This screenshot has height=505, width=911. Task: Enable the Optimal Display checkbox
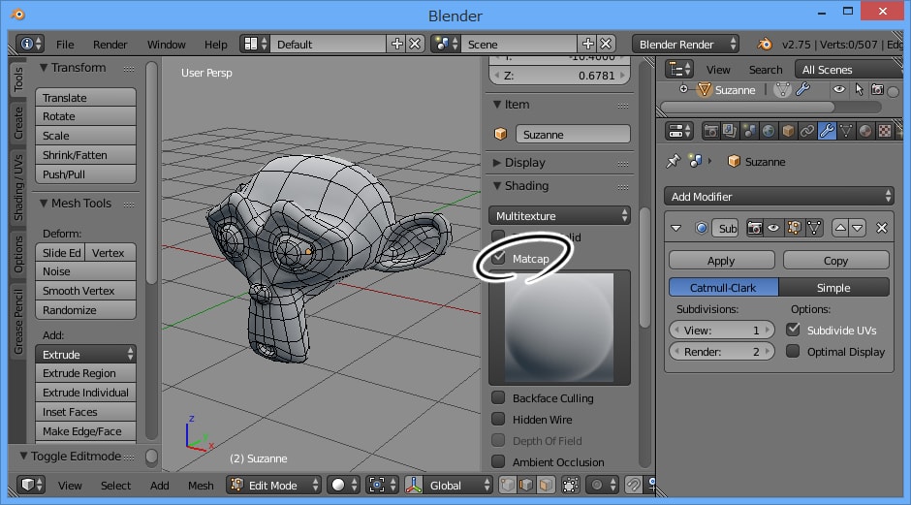[793, 351]
